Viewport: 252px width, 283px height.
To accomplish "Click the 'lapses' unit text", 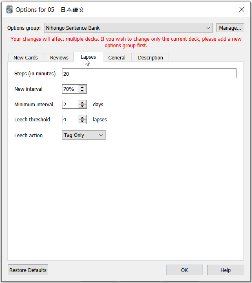I will coord(100,120).
